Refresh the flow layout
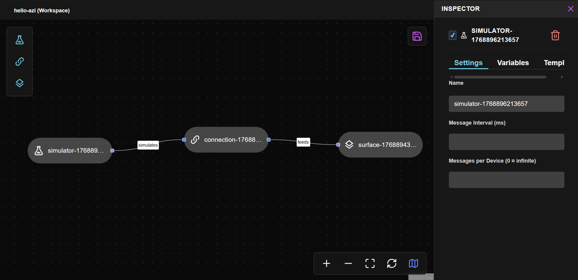This screenshot has height=280, width=578. pyautogui.click(x=392, y=263)
